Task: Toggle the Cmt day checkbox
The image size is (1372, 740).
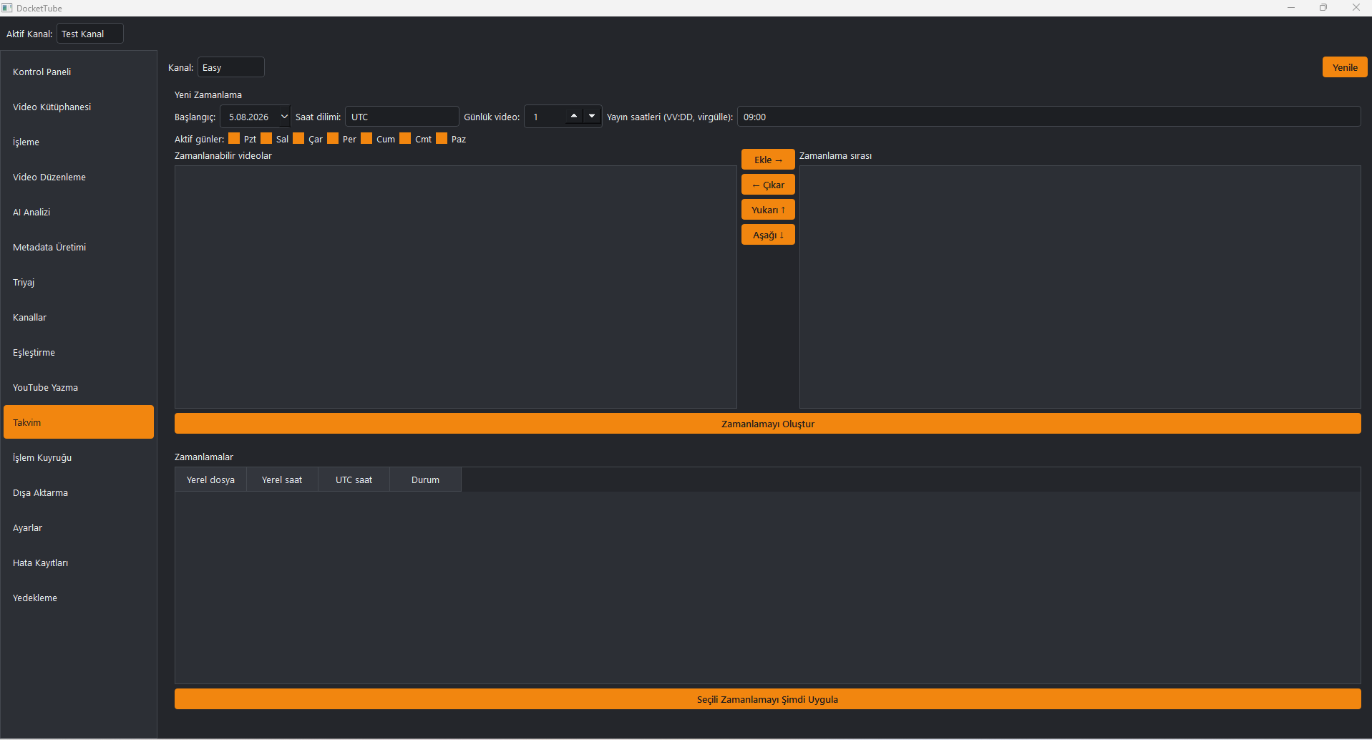Action: [x=405, y=138]
